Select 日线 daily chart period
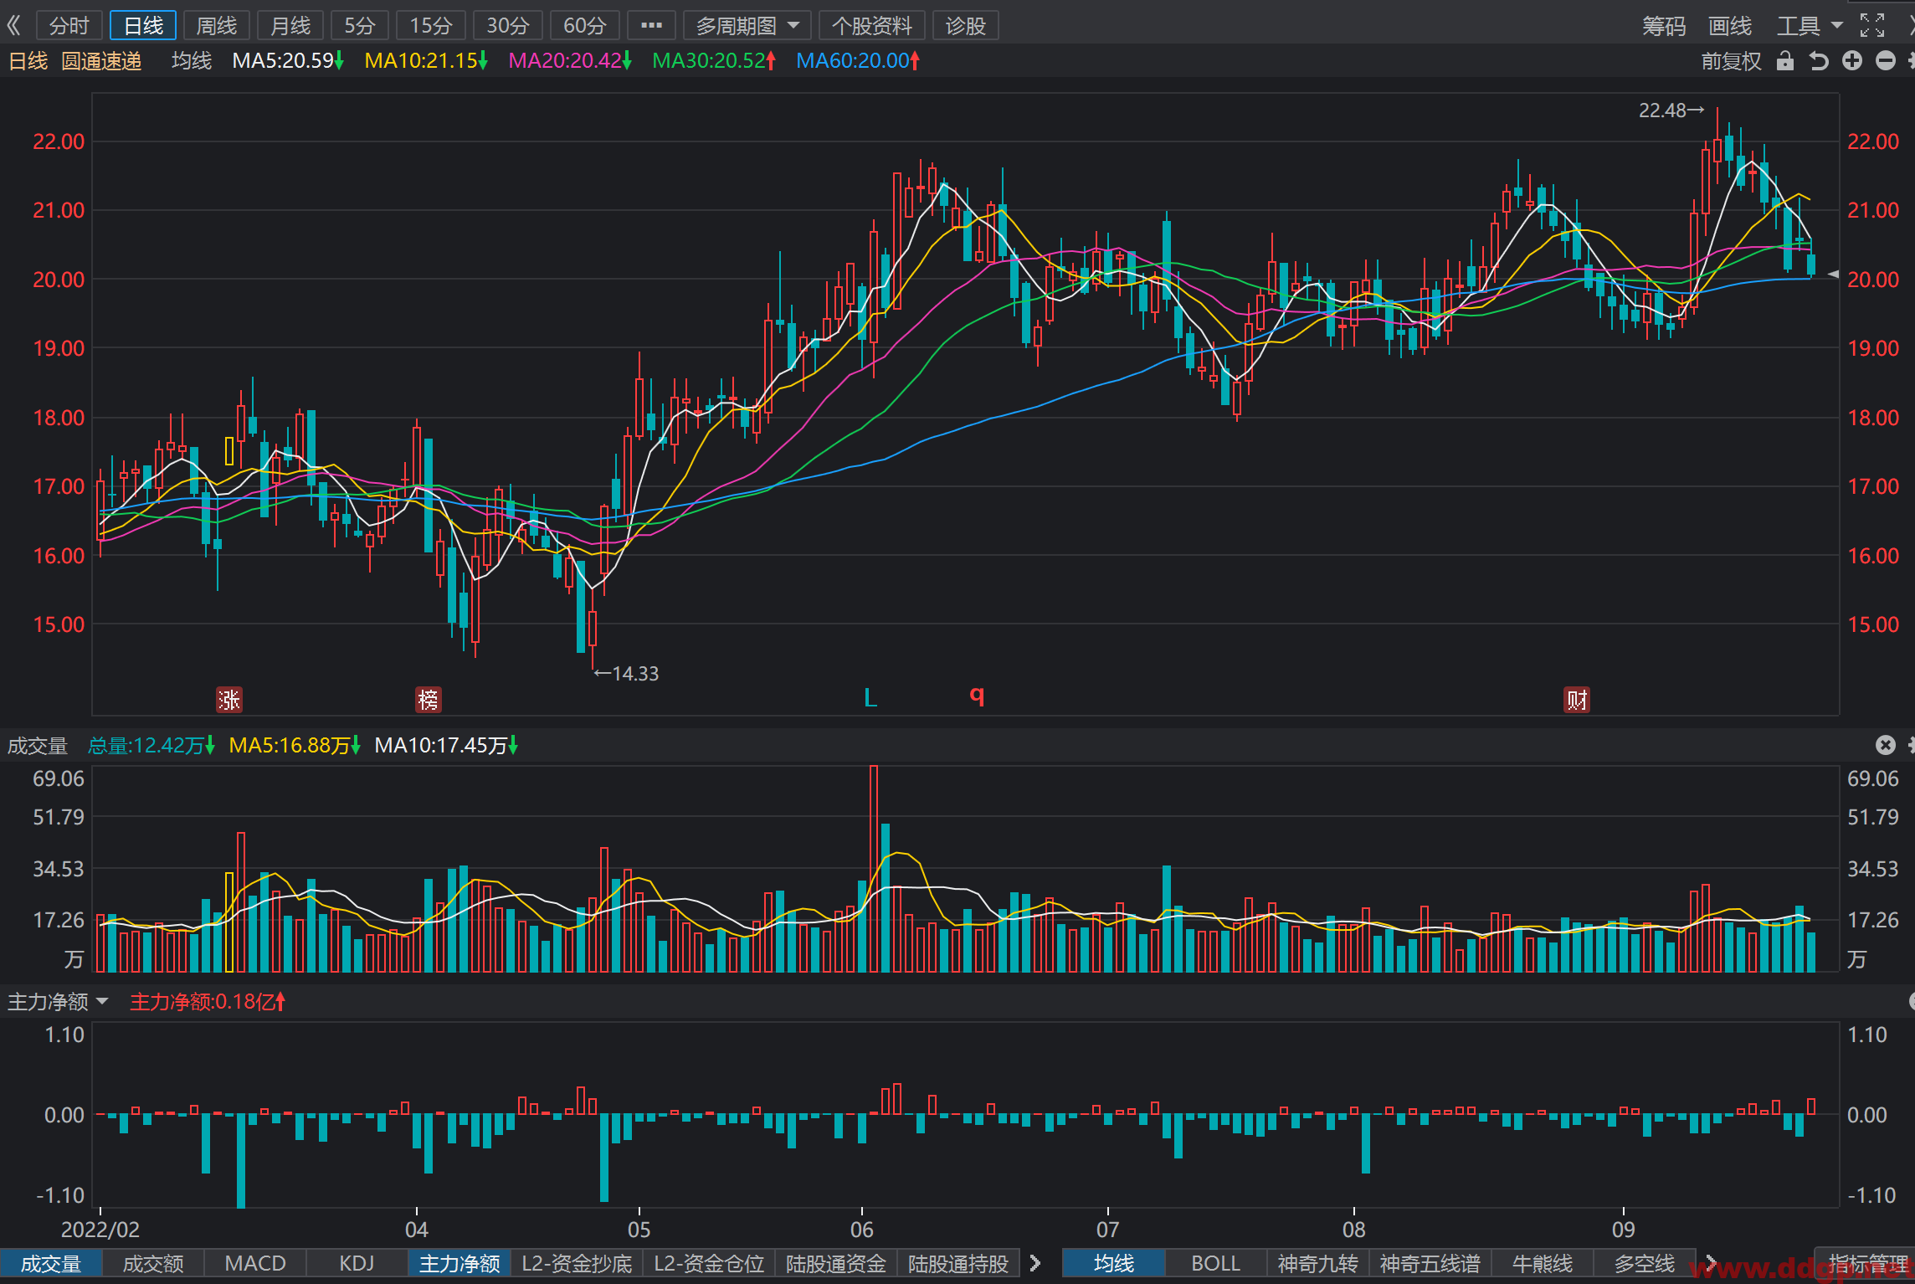The width and height of the screenshot is (1915, 1284). click(x=143, y=26)
